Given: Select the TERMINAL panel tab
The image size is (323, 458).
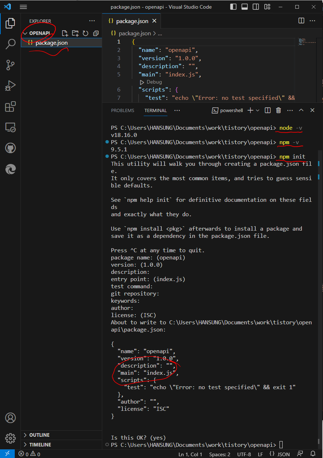Looking at the screenshot, I should coord(156,111).
